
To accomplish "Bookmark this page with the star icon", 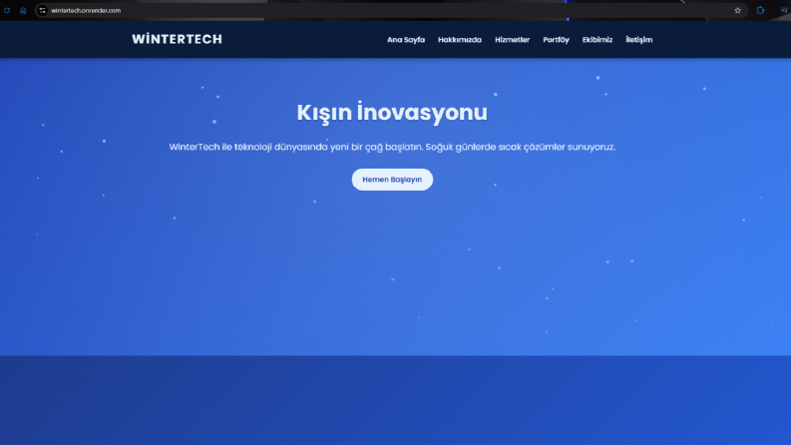I will point(737,10).
